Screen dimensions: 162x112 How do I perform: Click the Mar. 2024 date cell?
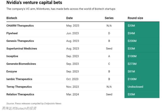pos(73,94)
